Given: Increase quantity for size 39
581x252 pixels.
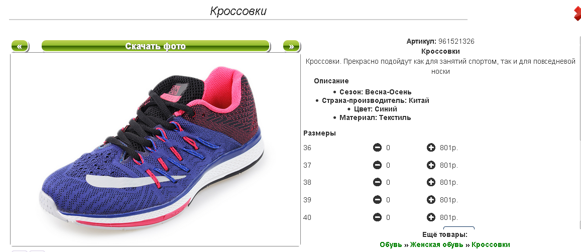Looking at the screenshot, I should click(431, 200).
